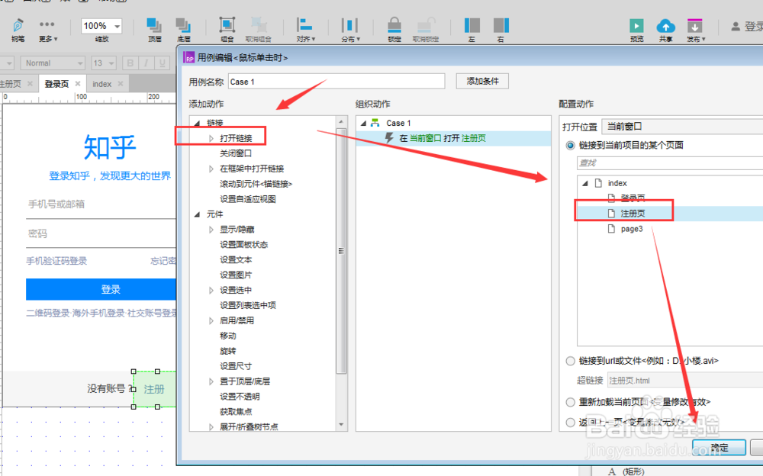Select the 链接到url或文件 radio button
This screenshot has width=763, height=476.
571,362
